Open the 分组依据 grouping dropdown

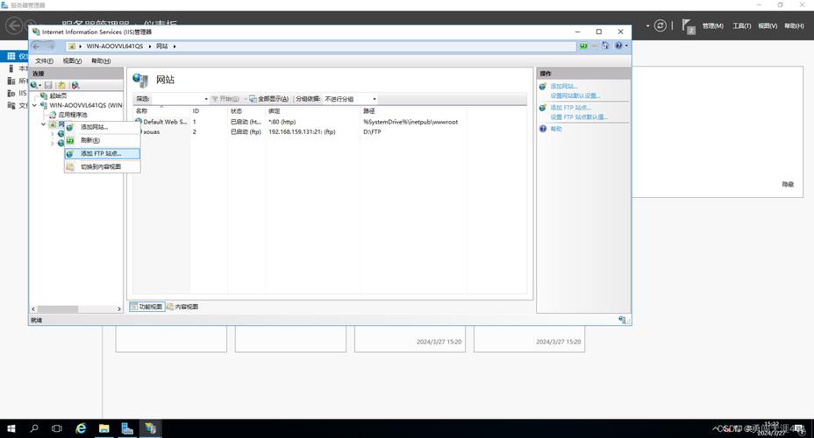349,99
